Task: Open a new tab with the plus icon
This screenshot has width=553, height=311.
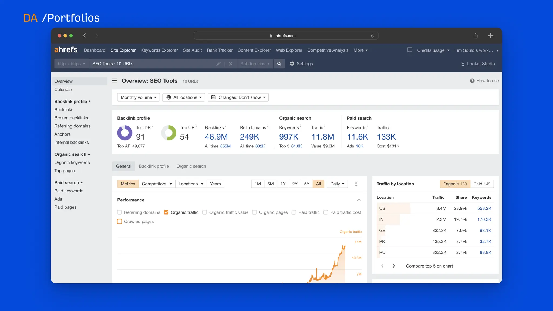Action: pos(491,36)
